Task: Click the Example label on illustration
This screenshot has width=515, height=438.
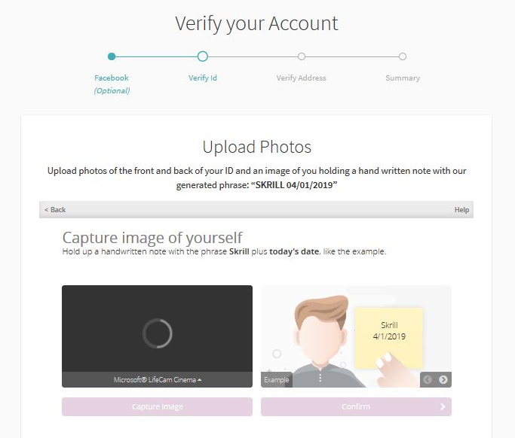Action: tap(277, 379)
